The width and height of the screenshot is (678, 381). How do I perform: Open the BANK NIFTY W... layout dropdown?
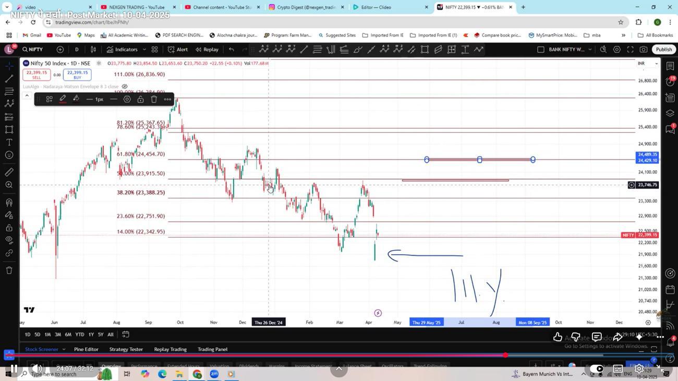coord(570,50)
